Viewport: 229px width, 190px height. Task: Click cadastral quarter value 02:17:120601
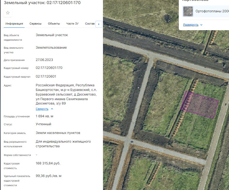[x=46, y=77]
